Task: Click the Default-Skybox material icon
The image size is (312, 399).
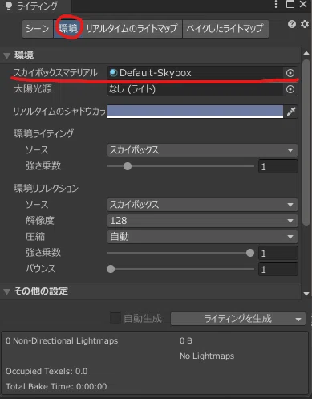Action: pyautogui.click(x=113, y=72)
